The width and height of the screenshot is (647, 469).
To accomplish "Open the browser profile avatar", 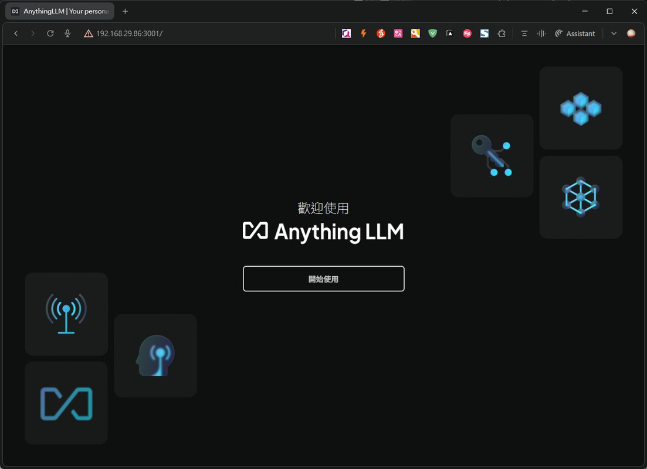I will (631, 33).
